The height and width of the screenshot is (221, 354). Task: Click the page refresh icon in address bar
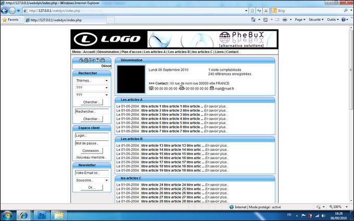[x=259, y=10]
